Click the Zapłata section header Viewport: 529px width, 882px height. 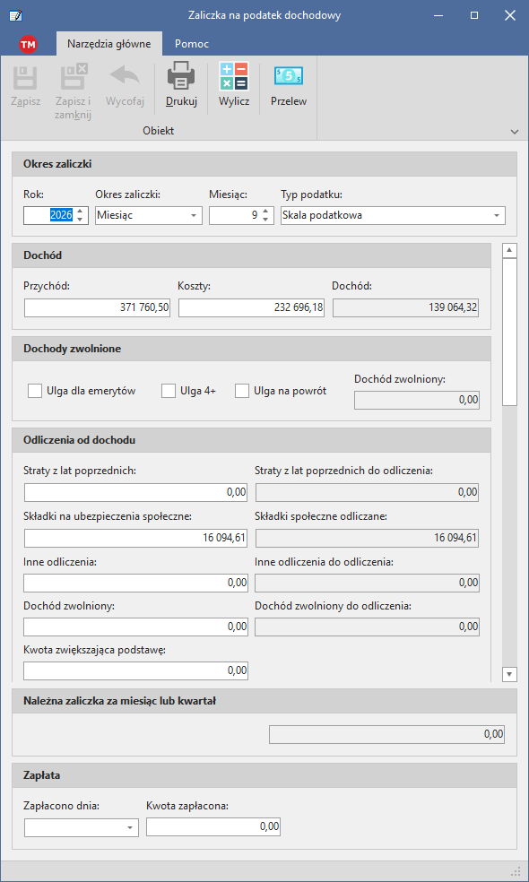(264, 775)
